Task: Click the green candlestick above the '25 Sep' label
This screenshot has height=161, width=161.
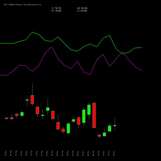Action: tap(68, 128)
